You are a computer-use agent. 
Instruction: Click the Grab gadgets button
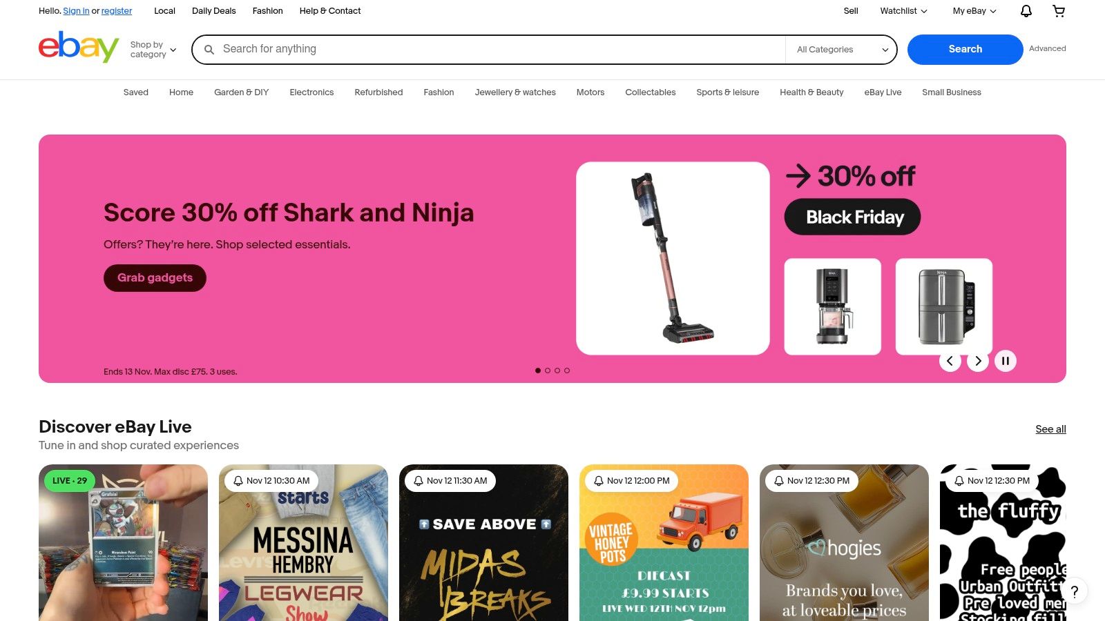pos(155,278)
